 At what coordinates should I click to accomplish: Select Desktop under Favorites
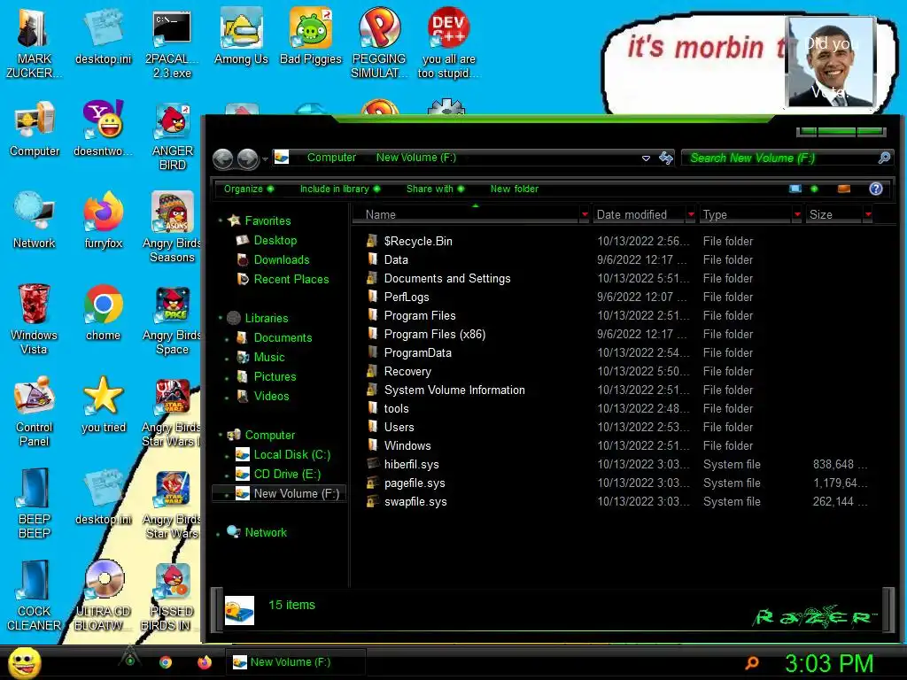(x=275, y=240)
